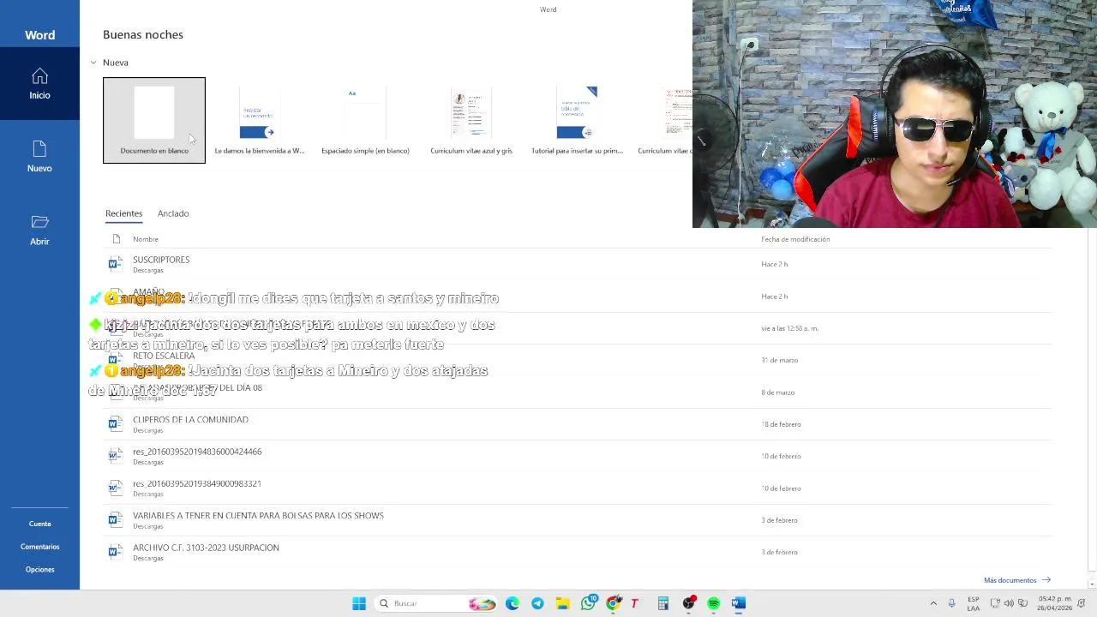1097x617 pixels.
Task: Click the arrow icon next to Más documentos
Action: point(1046,580)
